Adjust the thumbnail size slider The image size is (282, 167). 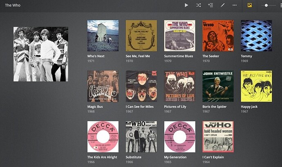(x=269, y=5)
